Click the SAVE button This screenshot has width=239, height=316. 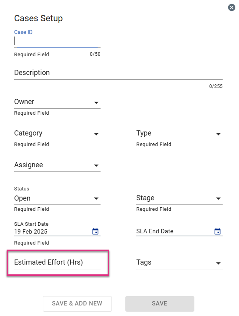[x=160, y=304]
